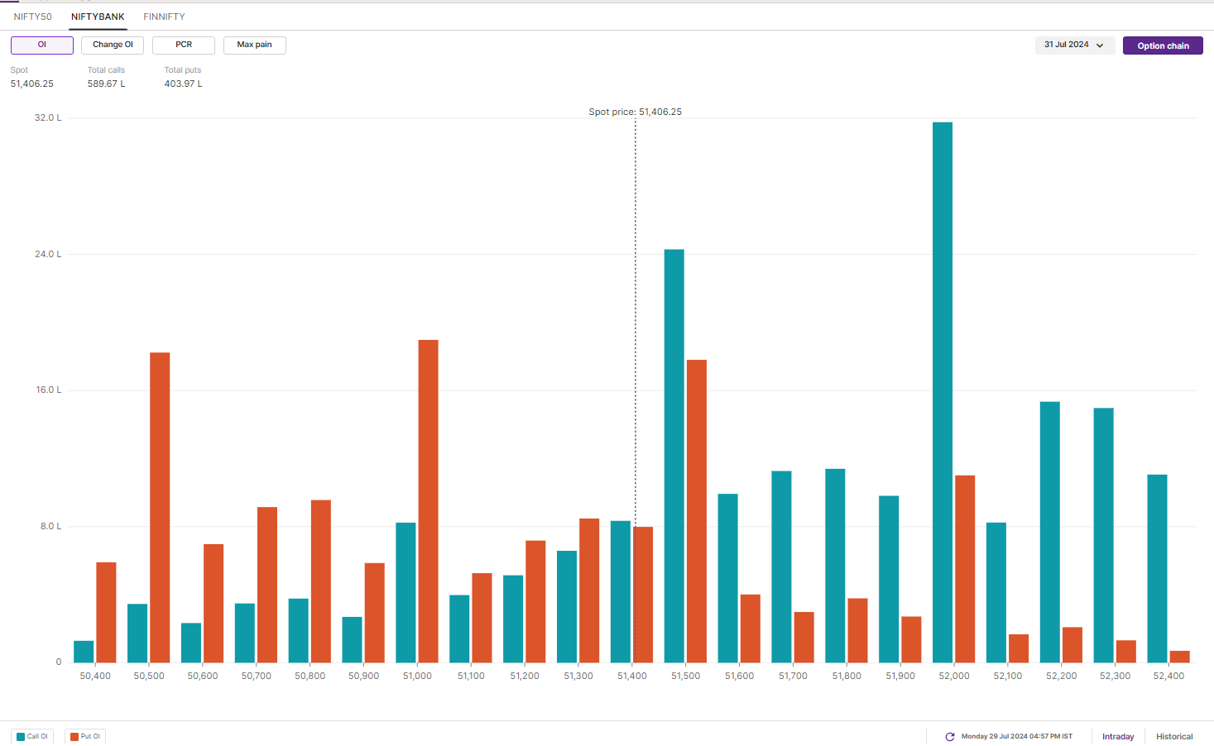Click the 52,400 call OI bar
Image resolution: width=1214 pixels, height=746 pixels.
point(1158,568)
